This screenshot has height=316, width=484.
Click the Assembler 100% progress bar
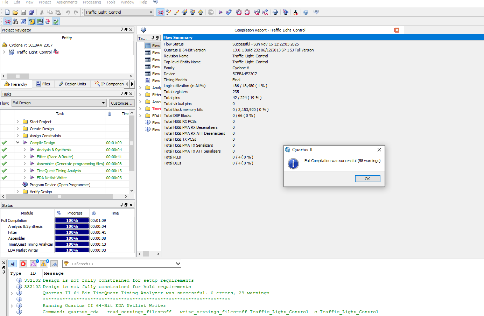pos(72,238)
